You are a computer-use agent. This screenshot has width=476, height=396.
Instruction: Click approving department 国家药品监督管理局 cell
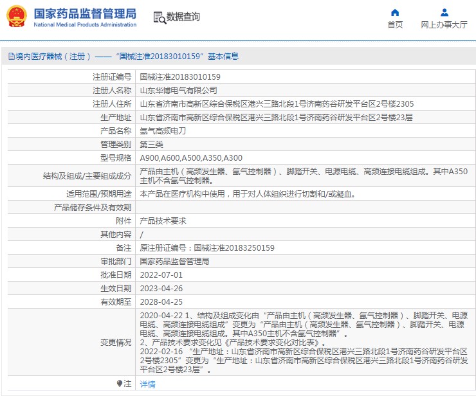click(174, 261)
